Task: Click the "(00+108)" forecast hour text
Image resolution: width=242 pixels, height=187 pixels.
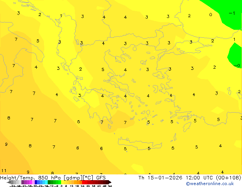Action: [229, 177]
